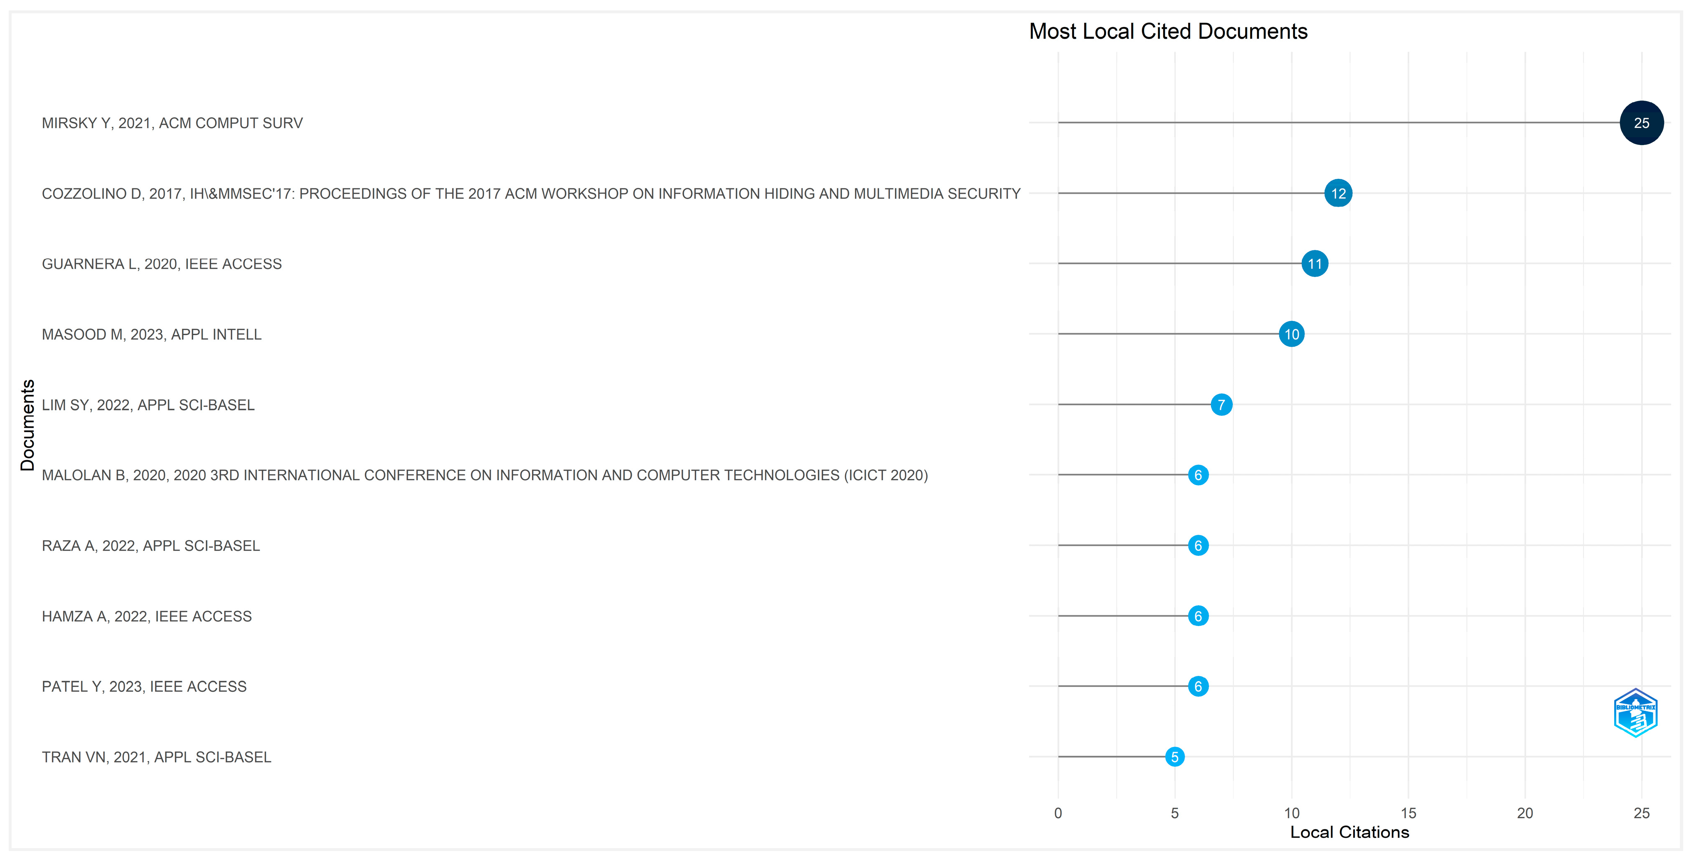Click the data point labeled 11
Viewport: 1694px width, 861px height.
point(1314,264)
